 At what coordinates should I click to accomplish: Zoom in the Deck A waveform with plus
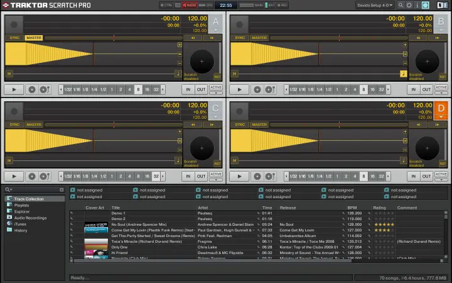(180, 45)
